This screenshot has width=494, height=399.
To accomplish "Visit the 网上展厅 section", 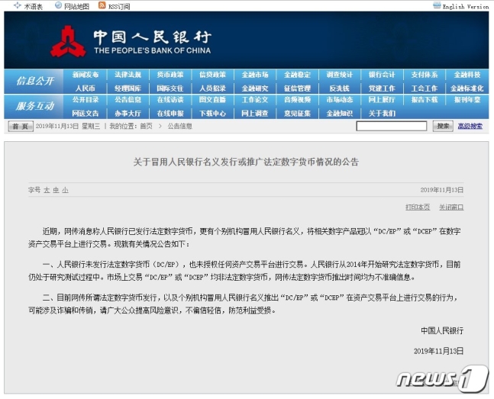I will pos(382,100).
